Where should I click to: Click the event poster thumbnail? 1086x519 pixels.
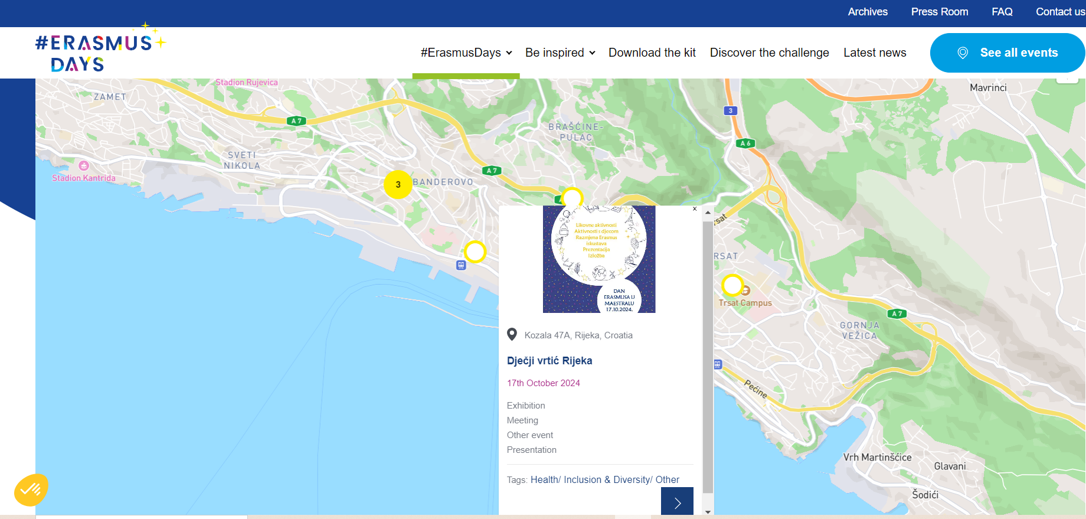coord(599,259)
